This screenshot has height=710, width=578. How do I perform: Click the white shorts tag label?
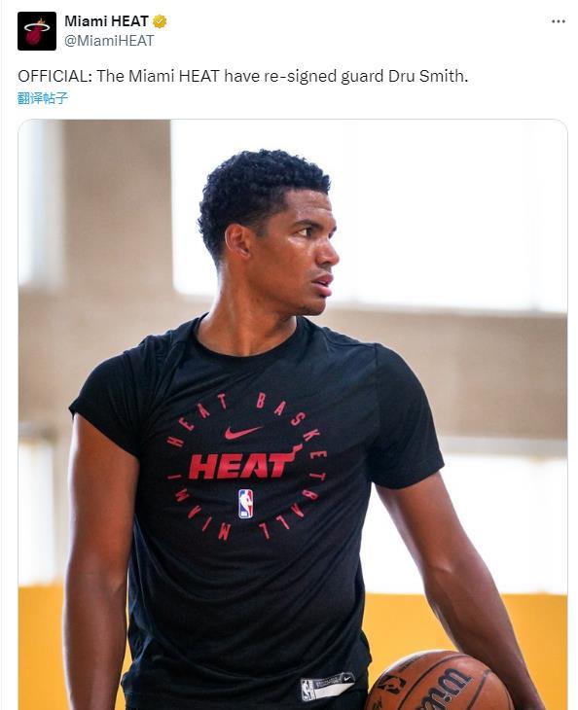(328, 686)
